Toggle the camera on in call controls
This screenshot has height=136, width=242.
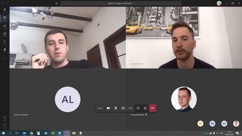click(x=108, y=108)
